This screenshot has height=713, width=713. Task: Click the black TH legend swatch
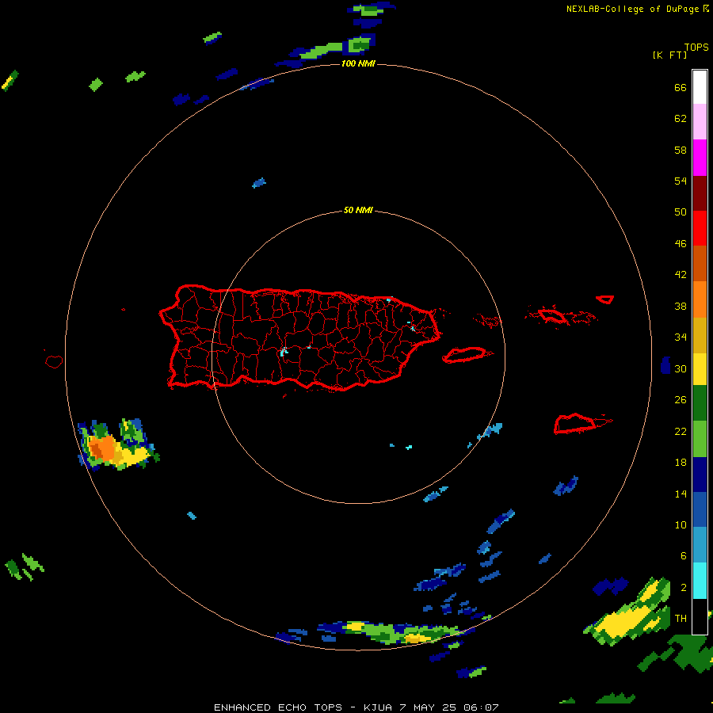point(700,616)
